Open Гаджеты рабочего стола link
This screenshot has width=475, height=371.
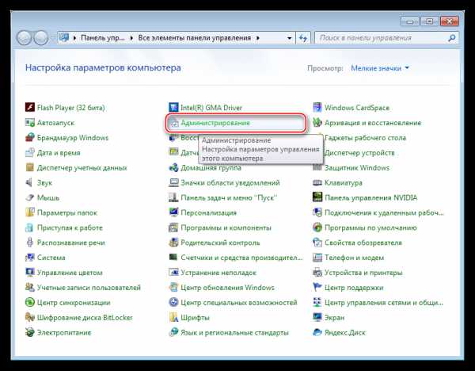pos(365,138)
